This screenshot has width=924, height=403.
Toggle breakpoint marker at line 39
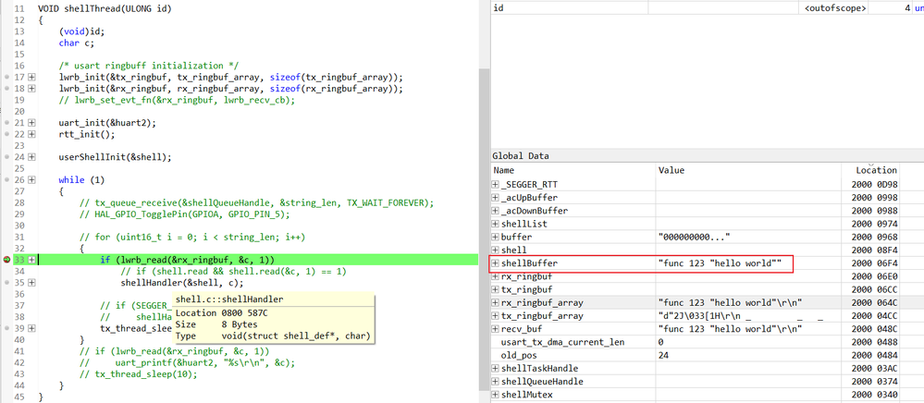(6, 328)
